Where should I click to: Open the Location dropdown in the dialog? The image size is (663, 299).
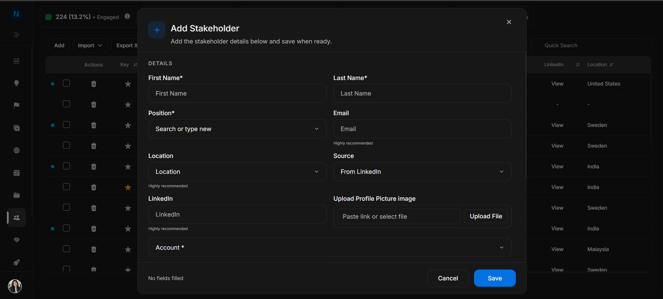(x=237, y=172)
